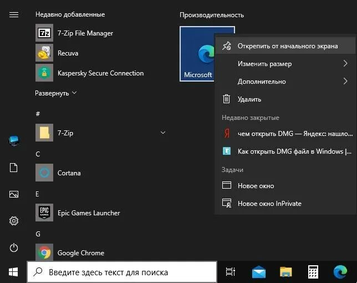Launch Kaspersky Secure Connection icon
The image size is (357, 283).
tap(44, 73)
